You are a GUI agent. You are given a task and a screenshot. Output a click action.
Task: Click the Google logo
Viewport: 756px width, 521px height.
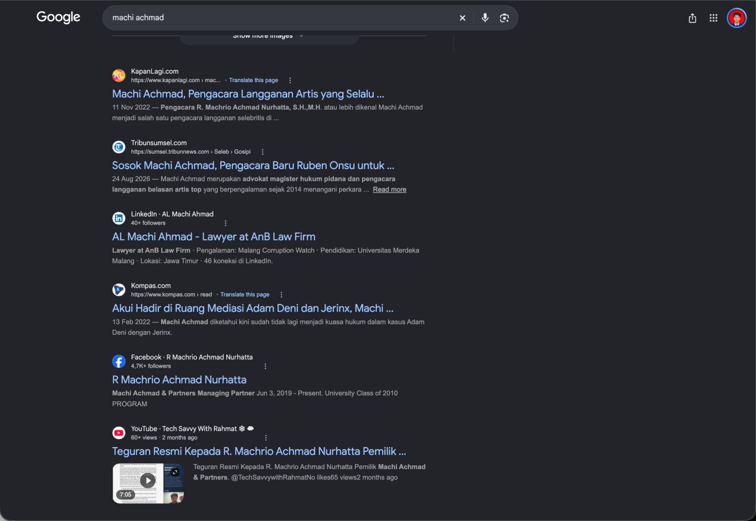click(x=58, y=17)
